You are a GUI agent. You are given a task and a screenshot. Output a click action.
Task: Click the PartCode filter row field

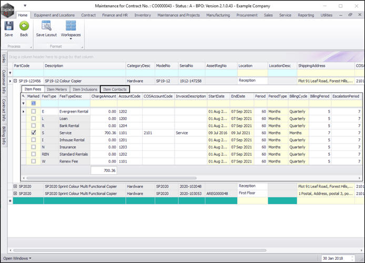coord(27,73)
